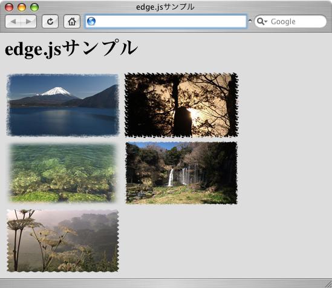Select the green underwater plants photo
332x288 pixels.
click(63, 173)
